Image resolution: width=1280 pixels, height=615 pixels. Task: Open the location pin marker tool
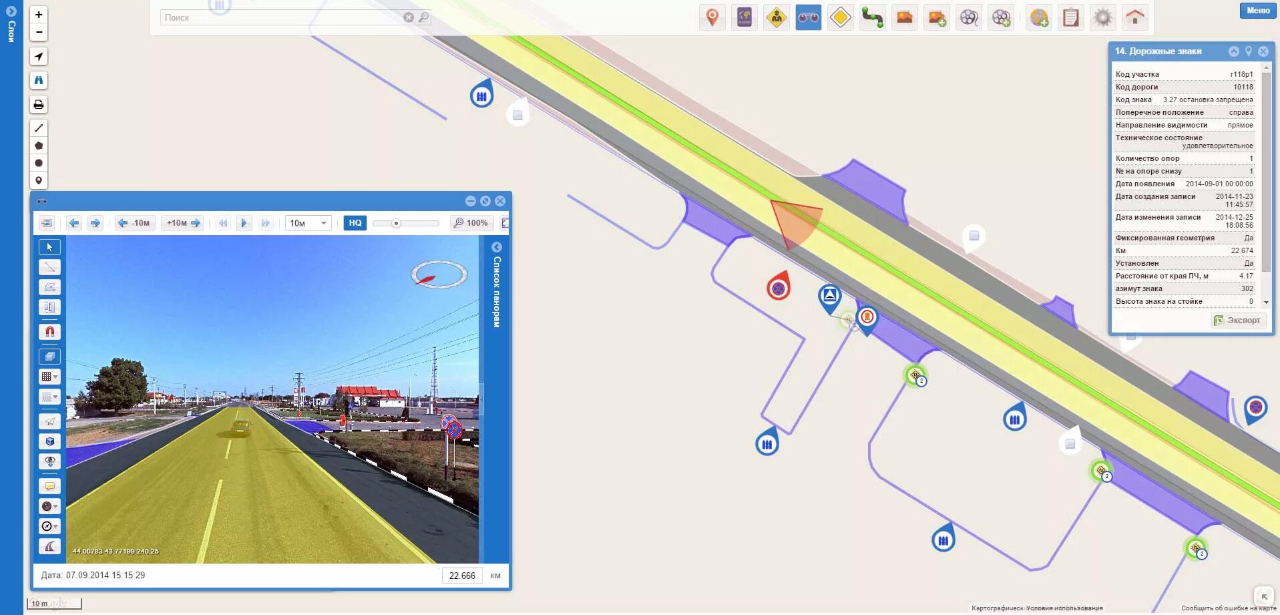coord(712,17)
